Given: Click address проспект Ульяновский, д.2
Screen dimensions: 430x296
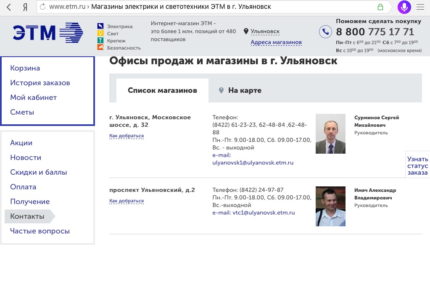Looking at the screenshot, I should [152, 190].
